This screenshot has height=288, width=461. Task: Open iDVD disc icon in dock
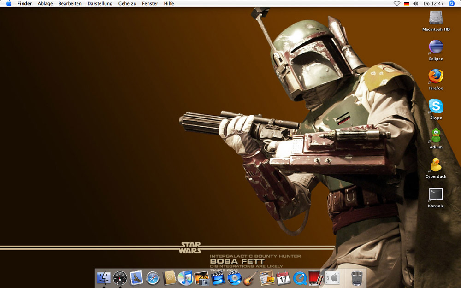point(234,278)
